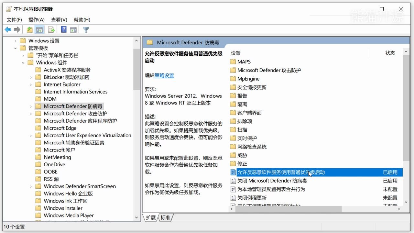
Task: Click the NetMeeting folder icon in tree
Action: (x=38, y=157)
